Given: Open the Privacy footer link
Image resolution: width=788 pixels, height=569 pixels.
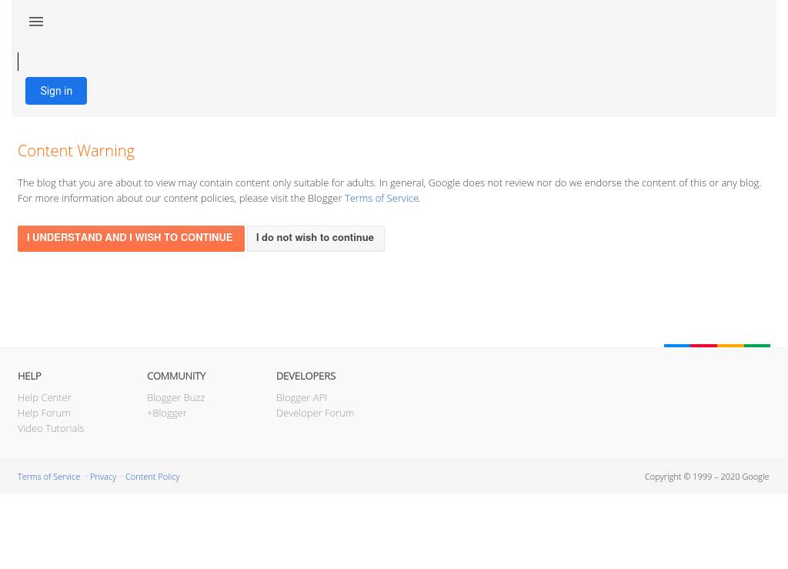Looking at the screenshot, I should click(103, 477).
